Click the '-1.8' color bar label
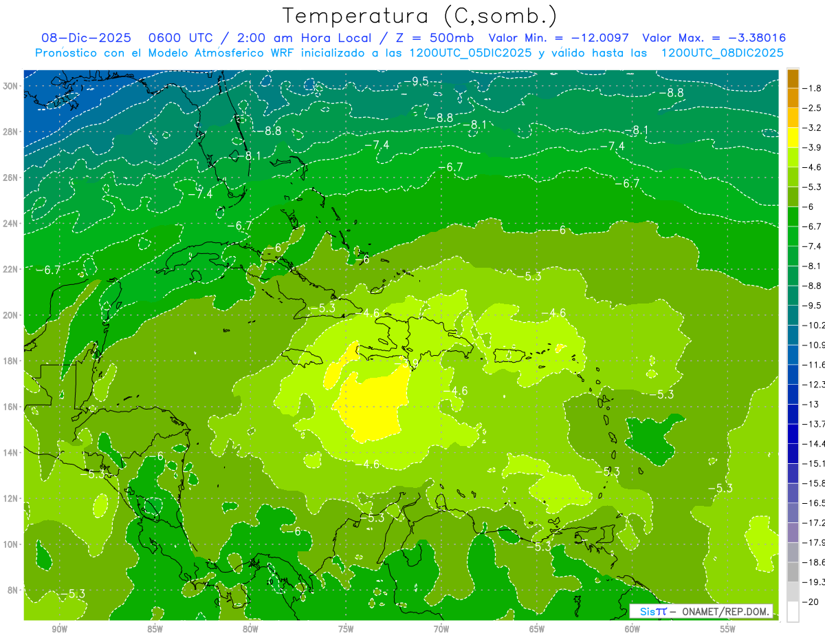Viewport: 825px width, 638px height. [812, 89]
